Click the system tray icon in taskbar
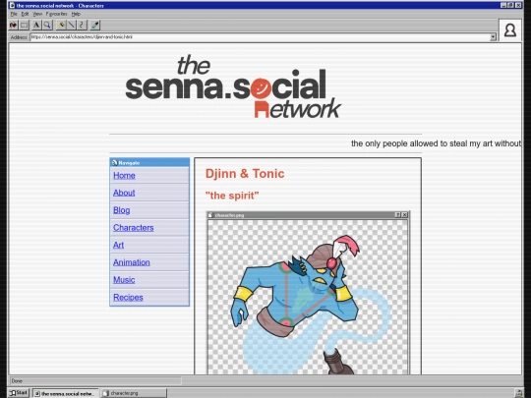The image size is (531, 398). pos(519,393)
